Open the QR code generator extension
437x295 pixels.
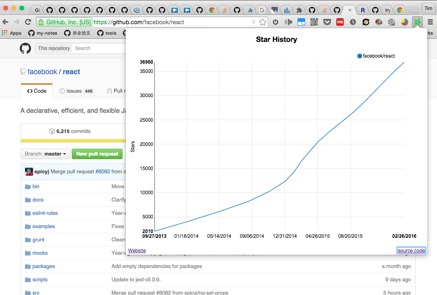(x=314, y=22)
